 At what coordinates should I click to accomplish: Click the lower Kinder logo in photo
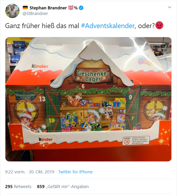[x=45, y=139]
